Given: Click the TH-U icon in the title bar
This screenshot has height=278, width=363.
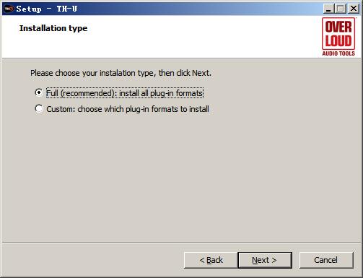Looking at the screenshot, I should click(x=9, y=9).
